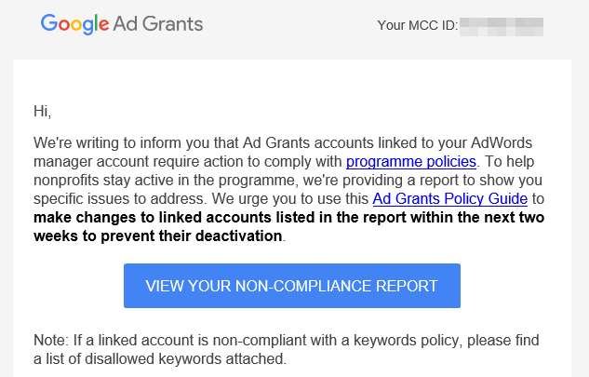Click the "Your MCC ID:" label
The width and height of the screenshot is (589, 377).
[x=417, y=25]
